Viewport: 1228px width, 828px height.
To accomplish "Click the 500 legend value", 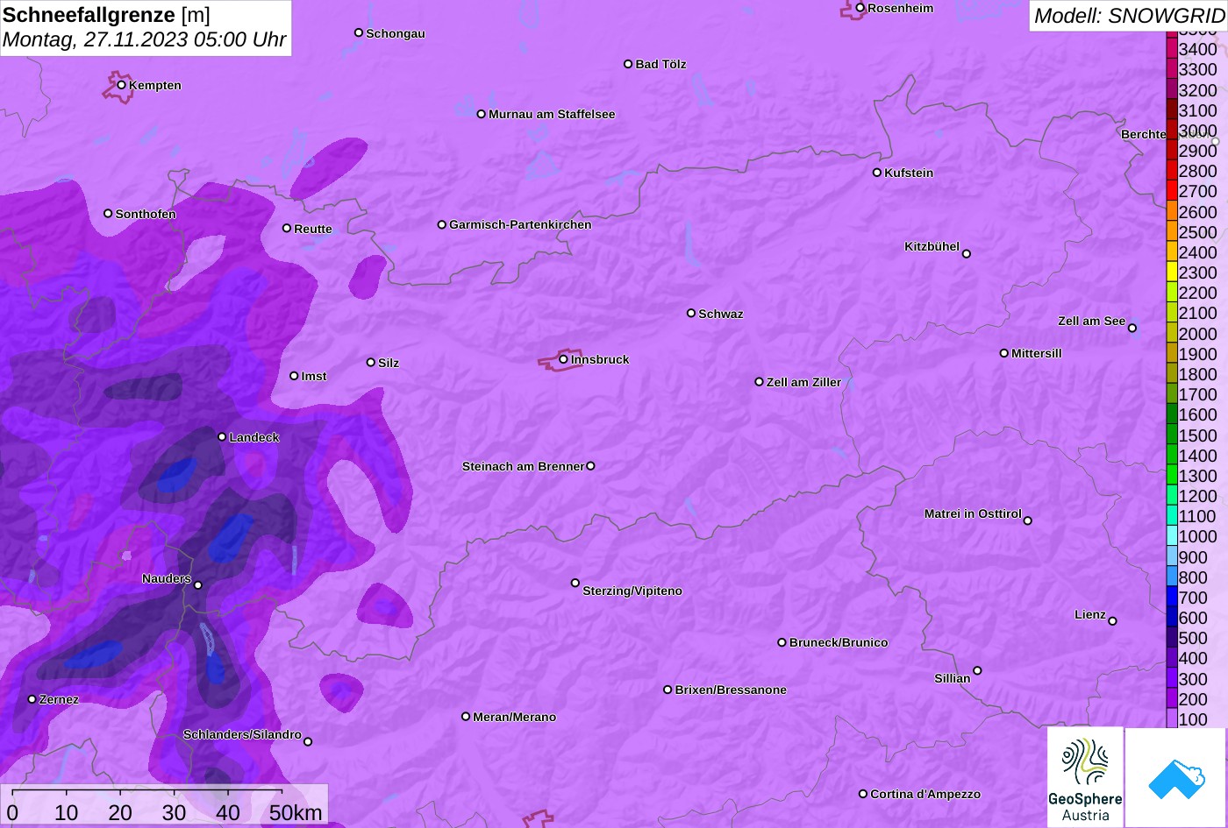I will tap(1193, 638).
